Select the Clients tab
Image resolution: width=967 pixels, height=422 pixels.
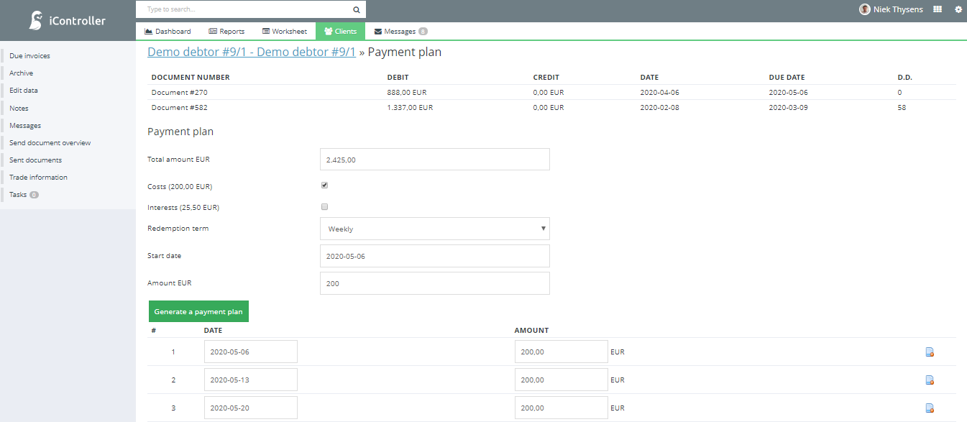[340, 31]
